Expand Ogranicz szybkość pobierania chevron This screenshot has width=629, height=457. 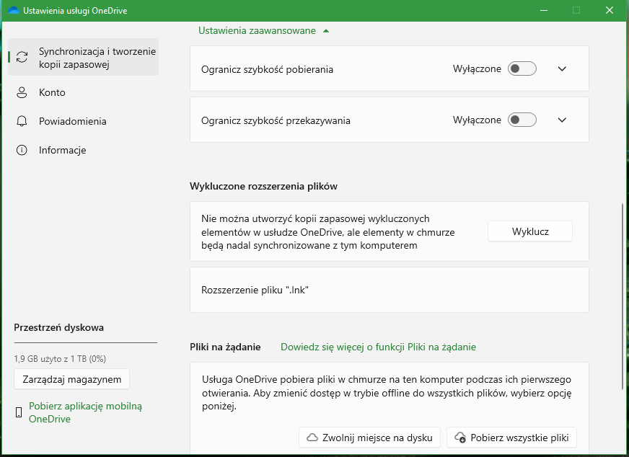pyautogui.click(x=562, y=69)
